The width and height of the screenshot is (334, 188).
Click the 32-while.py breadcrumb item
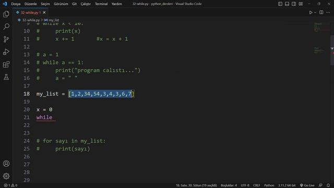click(x=31, y=20)
